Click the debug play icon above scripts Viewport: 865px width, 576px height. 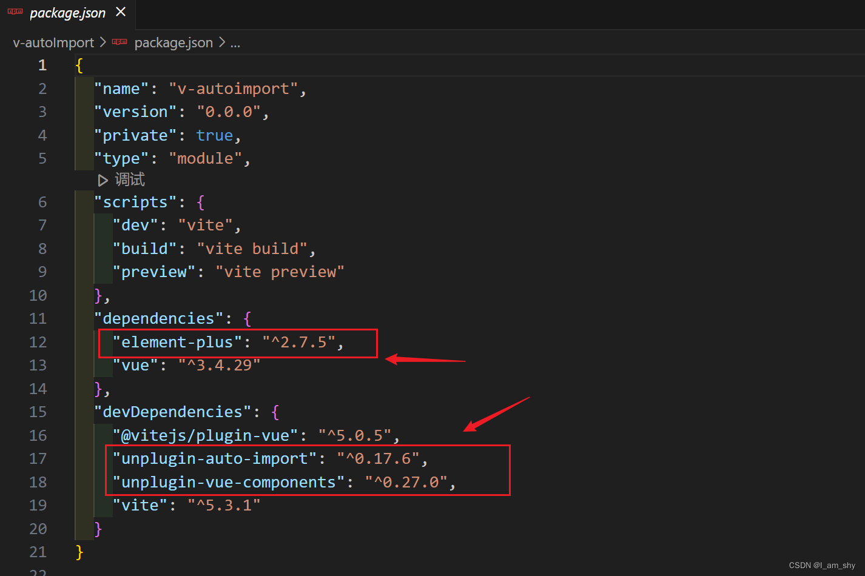click(x=103, y=180)
